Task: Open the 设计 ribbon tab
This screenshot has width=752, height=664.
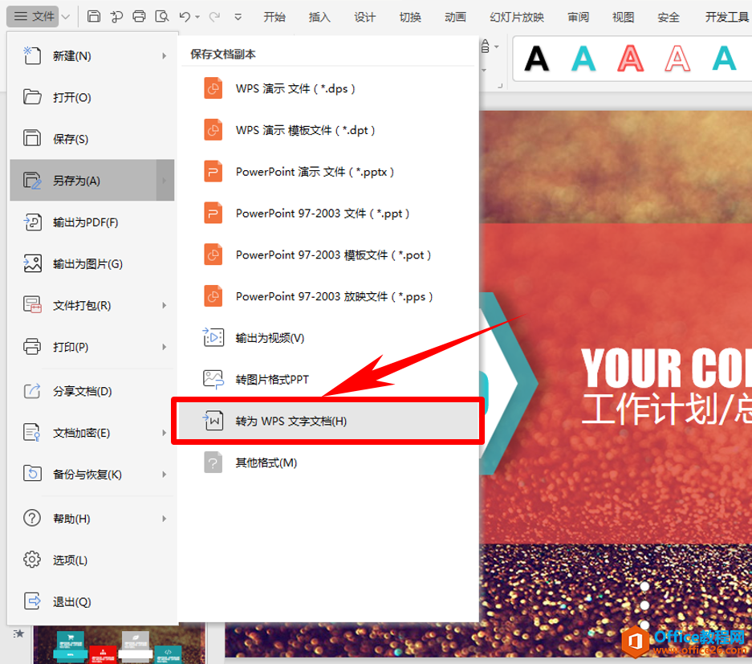Action: click(x=365, y=18)
